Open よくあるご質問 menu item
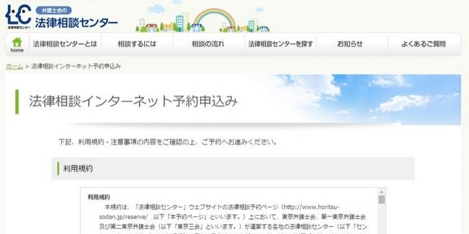The height and width of the screenshot is (234, 469). 424,44
